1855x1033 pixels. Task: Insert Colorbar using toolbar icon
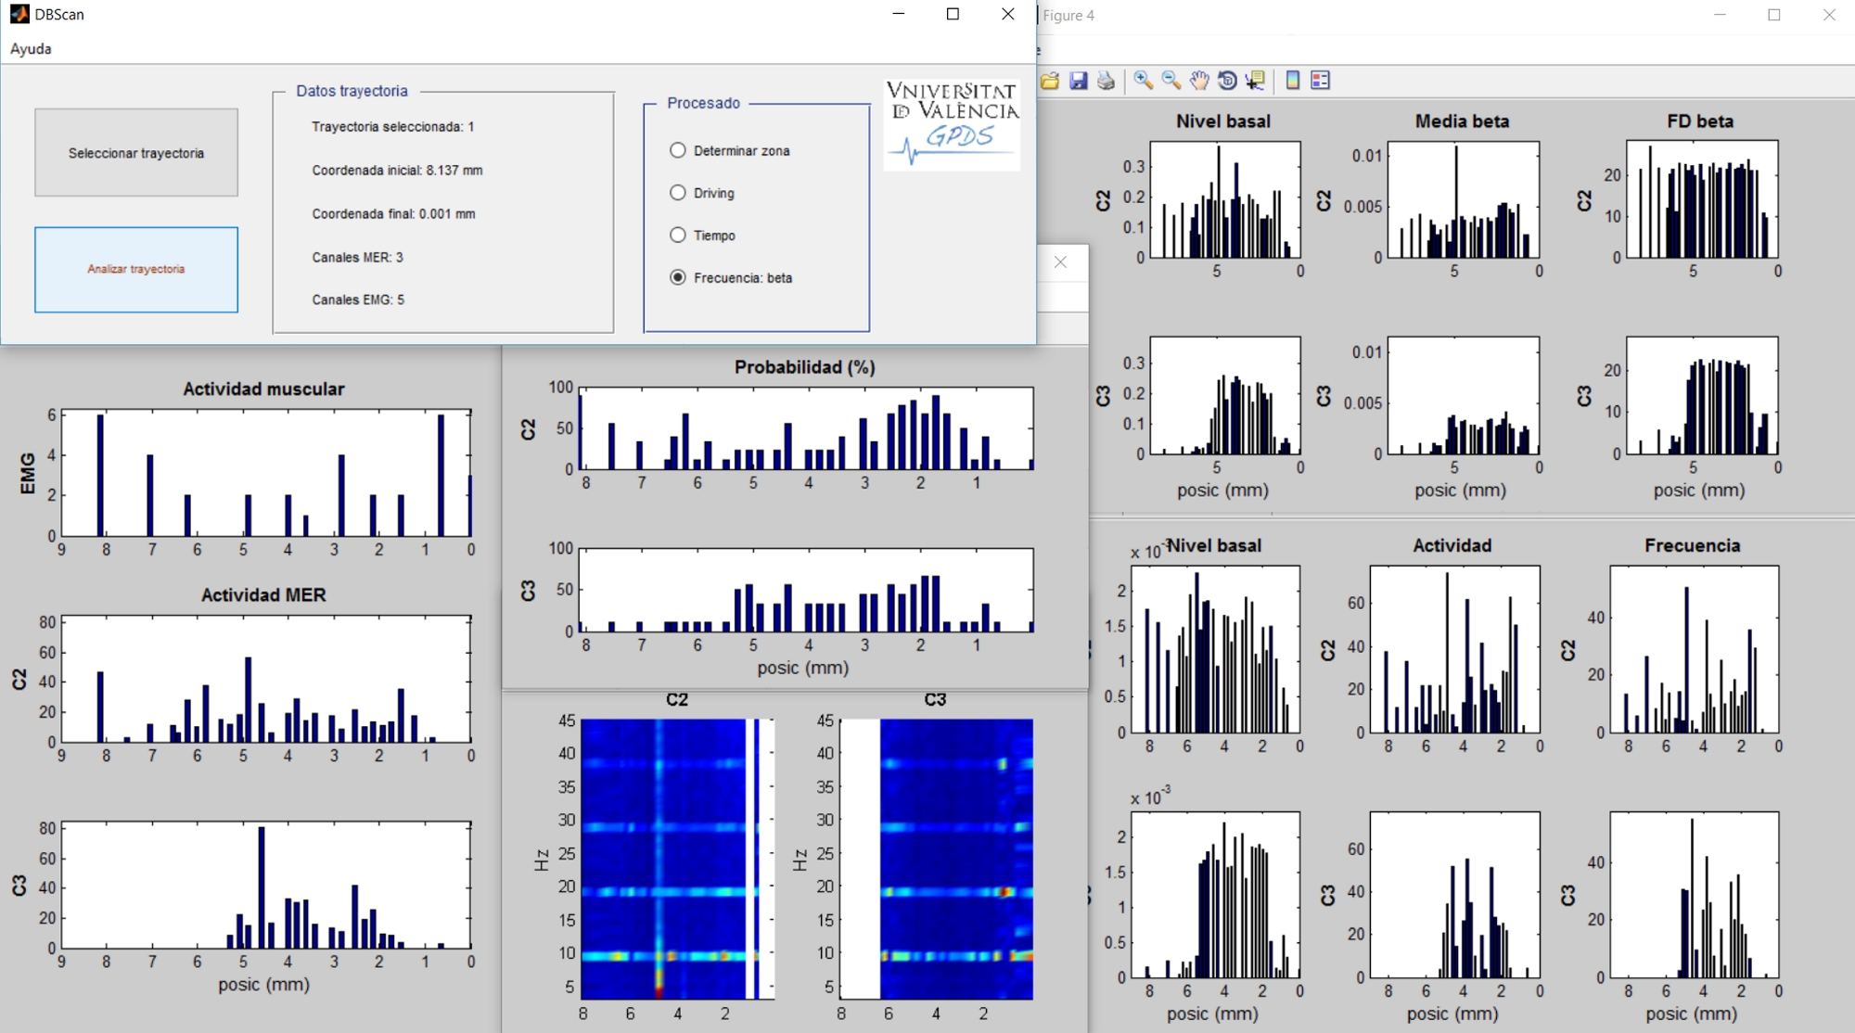coord(1293,81)
